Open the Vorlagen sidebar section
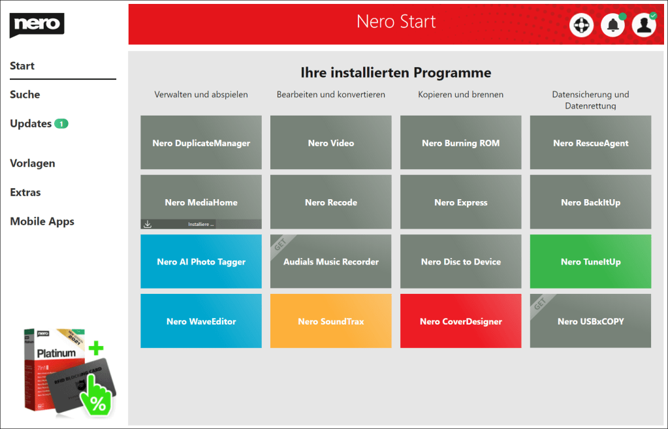The image size is (668, 429). (33, 163)
